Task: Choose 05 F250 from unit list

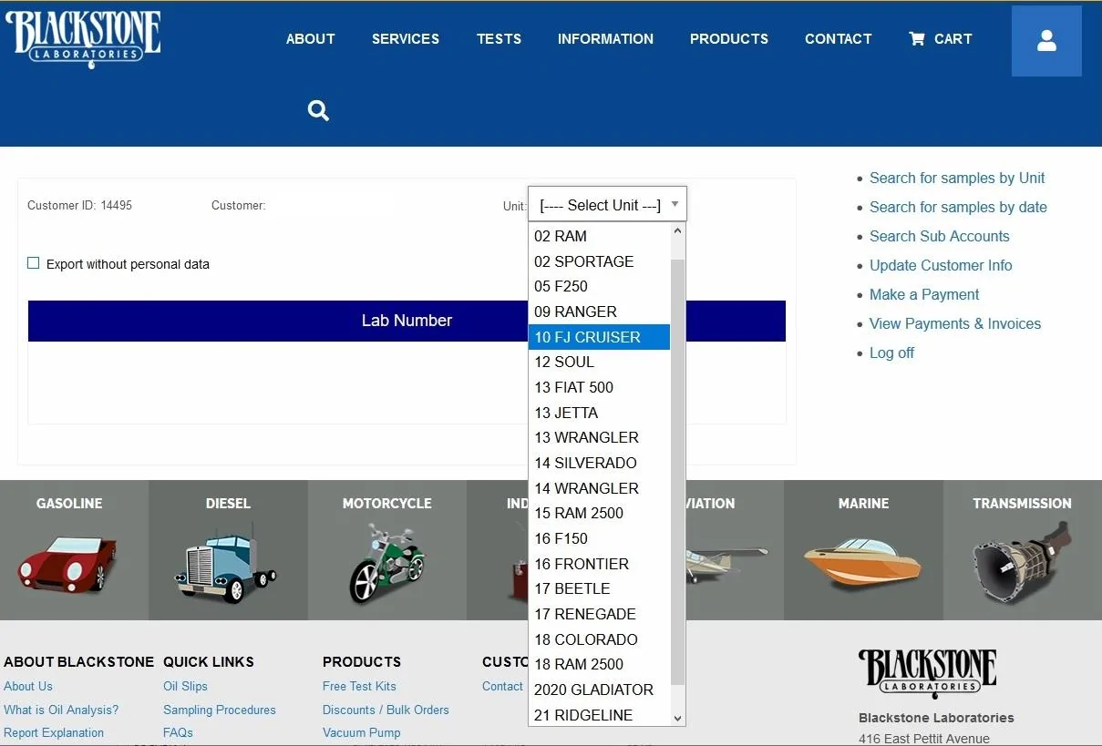Action: 599,286
